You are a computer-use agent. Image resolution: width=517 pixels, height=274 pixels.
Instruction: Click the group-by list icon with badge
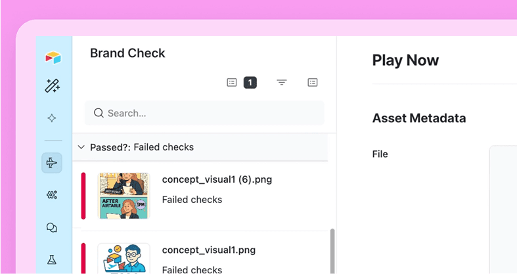pyautogui.click(x=232, y=83)
